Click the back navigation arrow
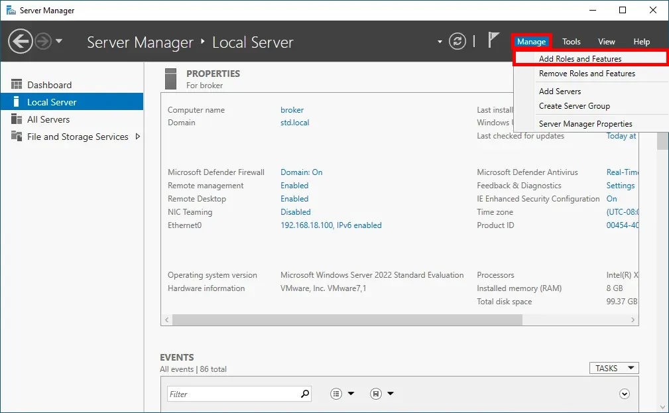The width and height of the screenshot is (669, 413). [x=19, y=41]
